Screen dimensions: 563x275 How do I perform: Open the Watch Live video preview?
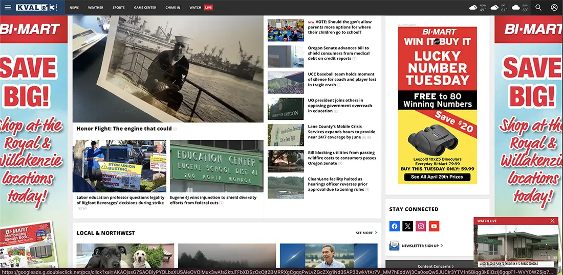tap(516, 246)
